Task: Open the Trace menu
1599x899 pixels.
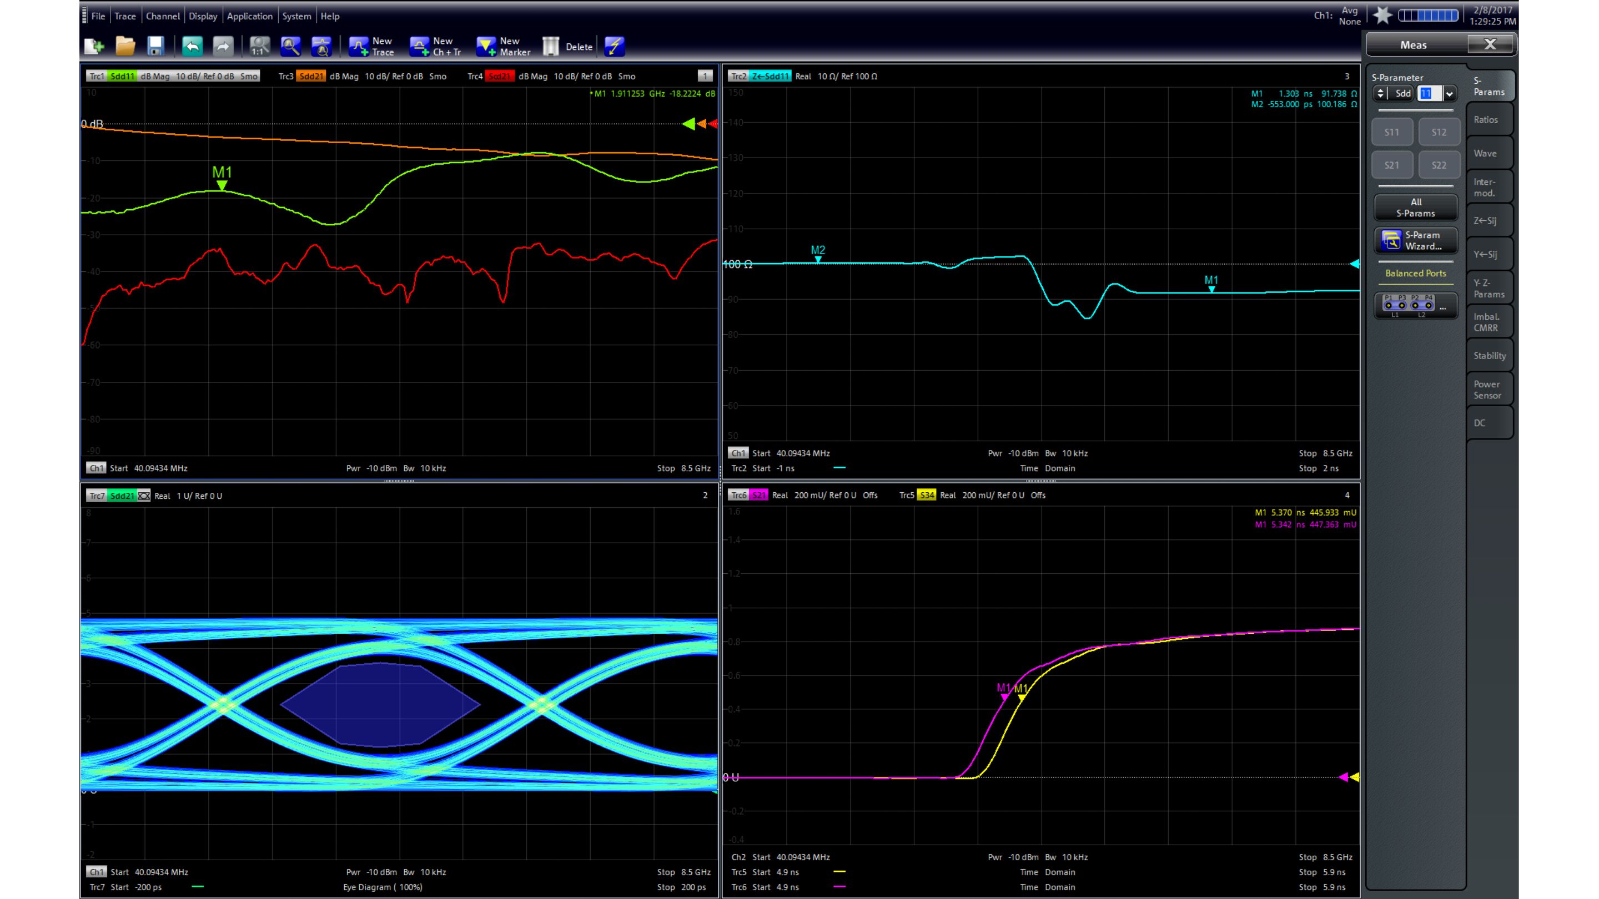Action: tap(125, 16)
